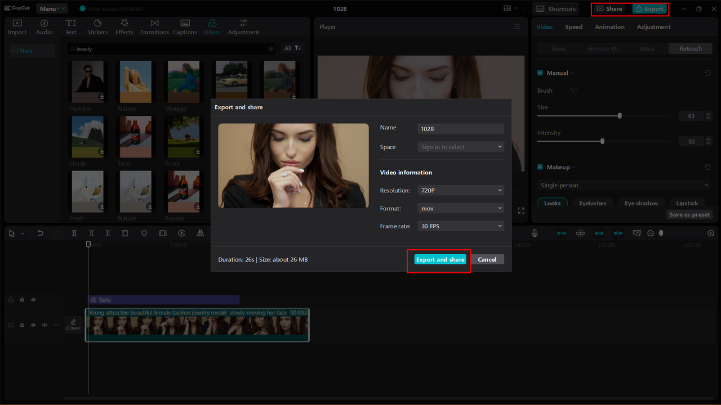721x405 pixels.
Task: Toggle the Manual retouch checkbox
Action: [x=540, y=73]
